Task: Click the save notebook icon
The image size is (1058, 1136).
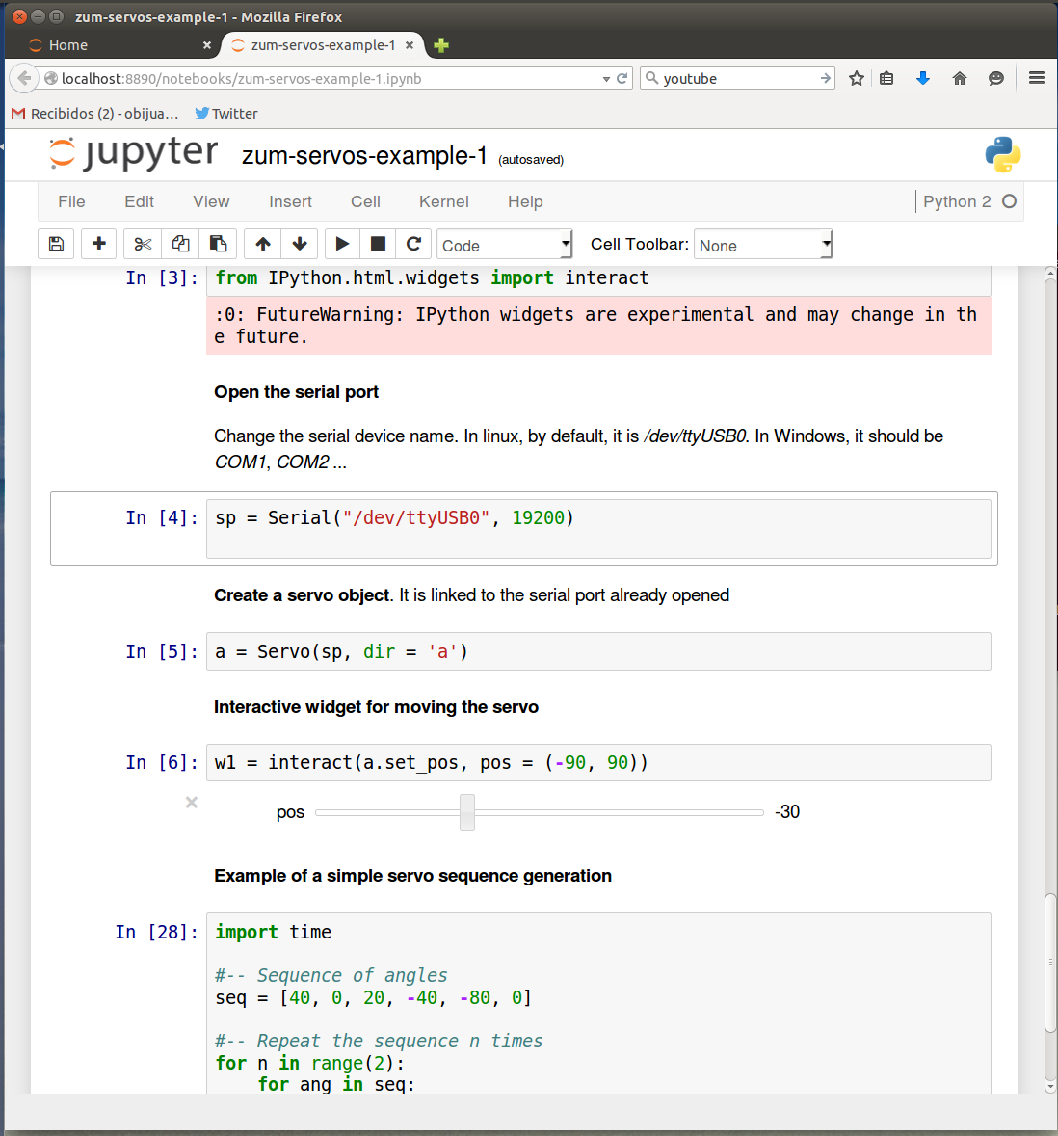Action: pos(56,244)
